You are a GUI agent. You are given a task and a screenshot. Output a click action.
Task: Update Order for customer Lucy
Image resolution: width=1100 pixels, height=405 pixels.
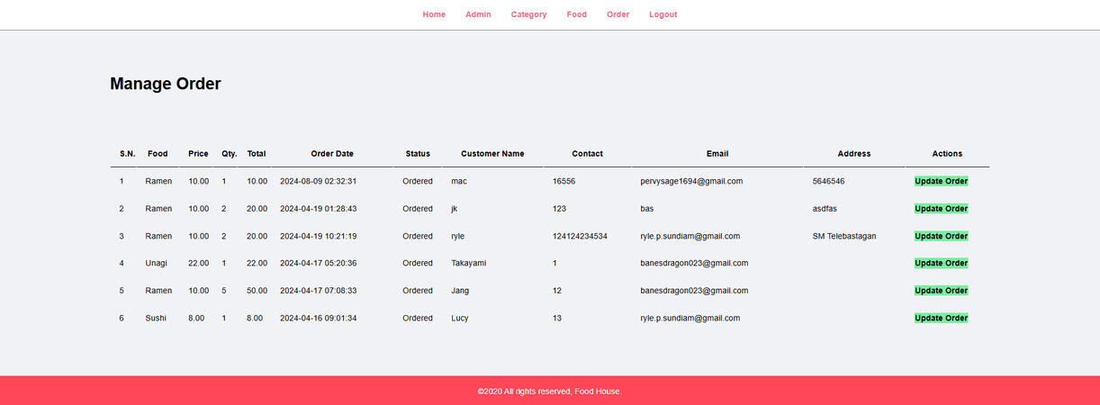point(941,318)
